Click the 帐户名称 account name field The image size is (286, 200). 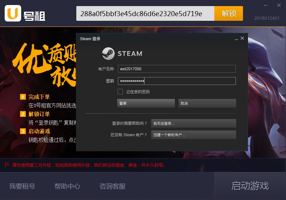point(177,69)
